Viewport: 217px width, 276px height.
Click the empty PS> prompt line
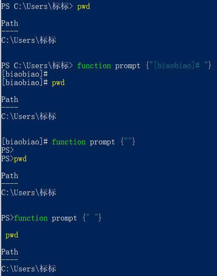click(x=7, y=150)
